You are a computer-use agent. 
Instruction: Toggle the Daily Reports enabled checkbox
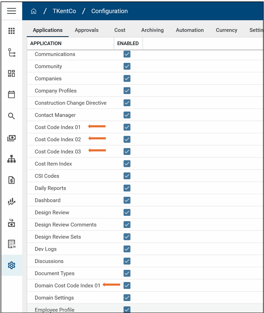(127, 188)
